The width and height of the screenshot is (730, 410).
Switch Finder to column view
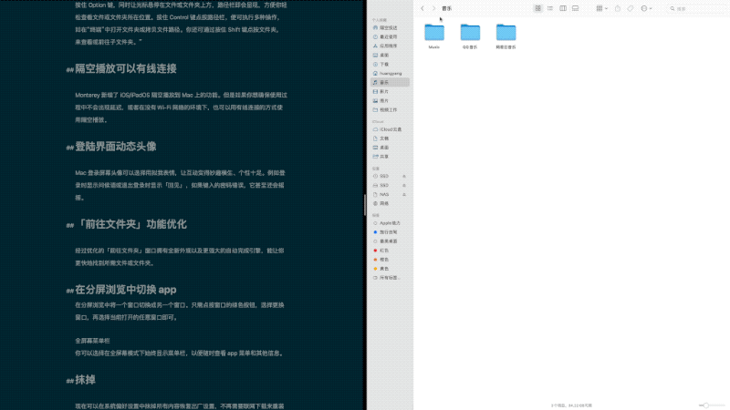(x=563, y=8)
